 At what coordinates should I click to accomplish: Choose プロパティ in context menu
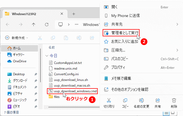click(x=141, y=67)
